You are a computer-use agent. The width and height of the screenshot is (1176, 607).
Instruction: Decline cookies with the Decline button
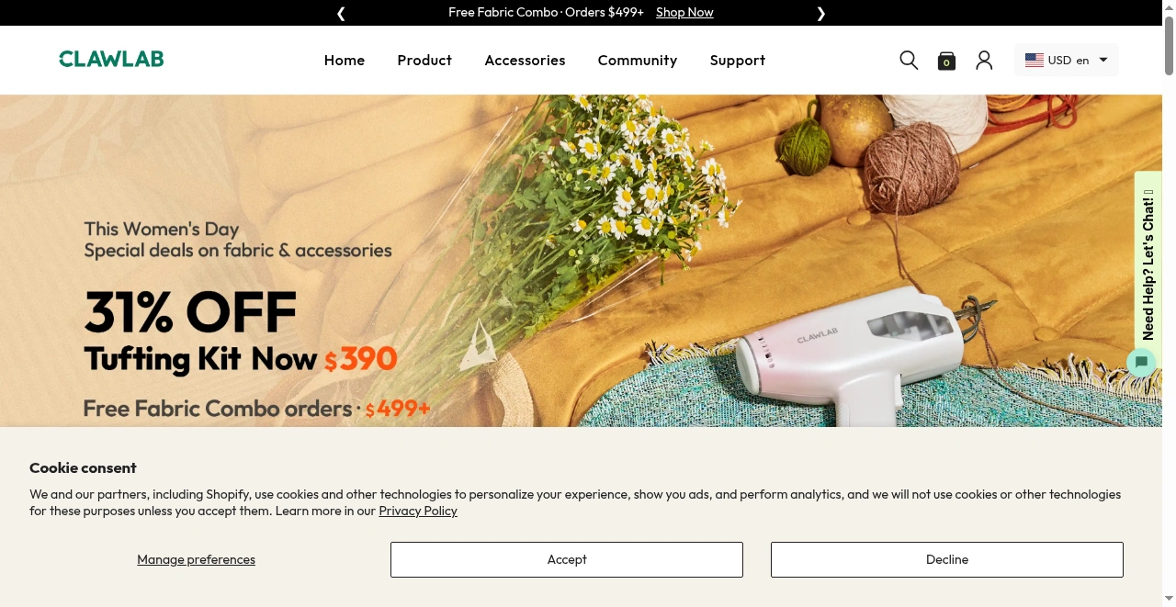(947, 560)
